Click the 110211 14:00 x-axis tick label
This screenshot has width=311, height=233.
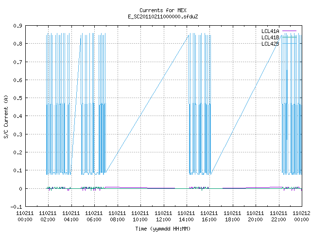[186, 216]
